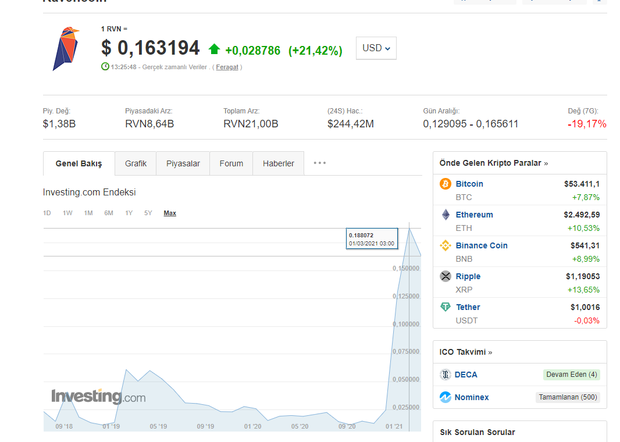Open Önde Gelen Kripto Paralar list

point(493,163)
